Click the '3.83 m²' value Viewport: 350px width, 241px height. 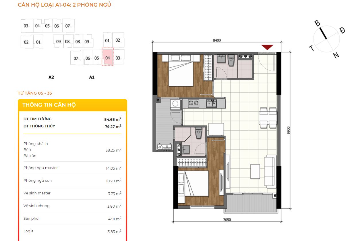[115, 232]
